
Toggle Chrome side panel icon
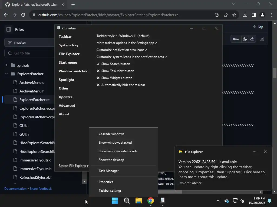coord(254,15)
